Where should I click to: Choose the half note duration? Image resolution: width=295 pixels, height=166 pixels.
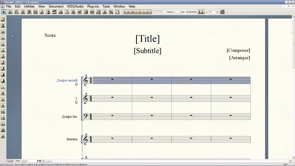3,44
